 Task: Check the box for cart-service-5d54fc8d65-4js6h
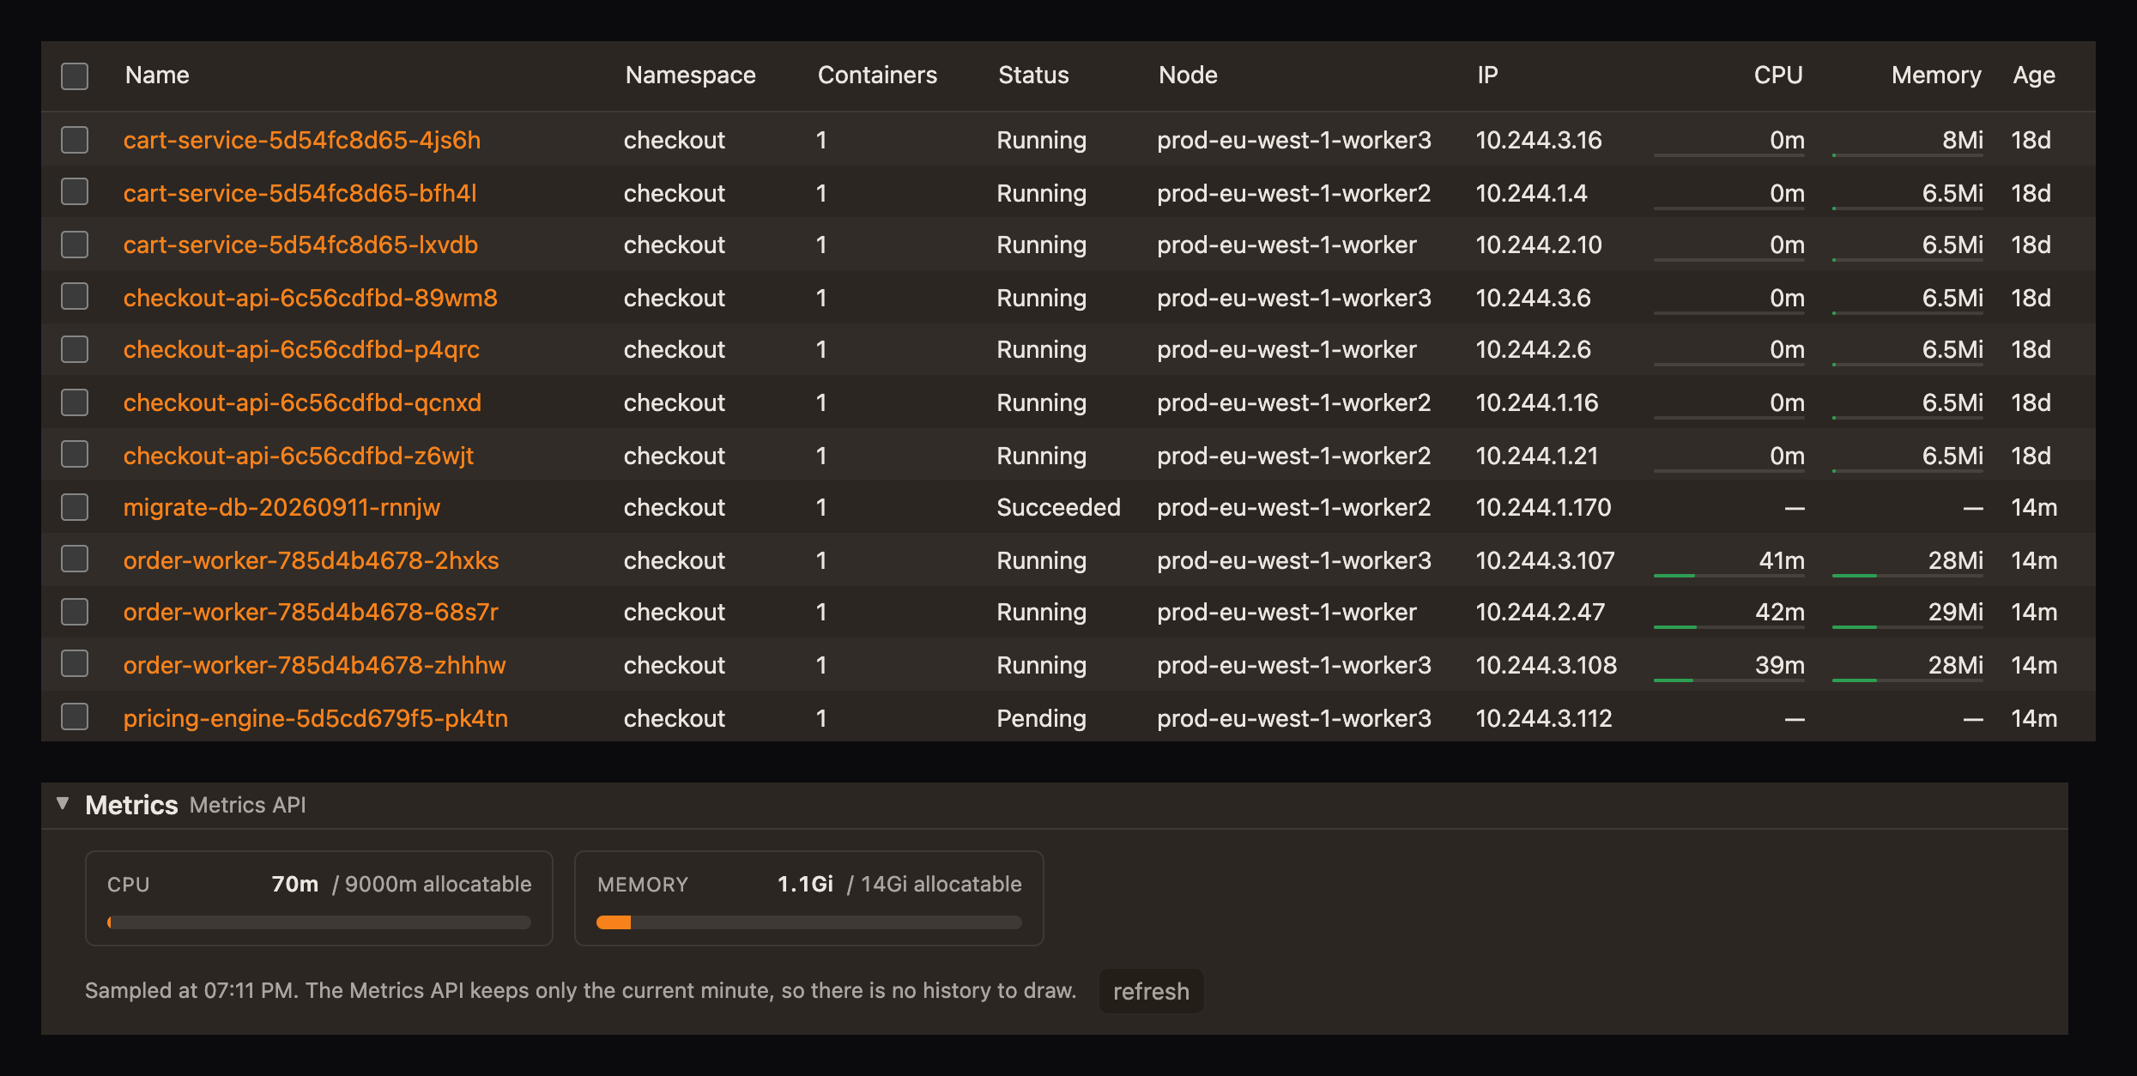(75, 140)
